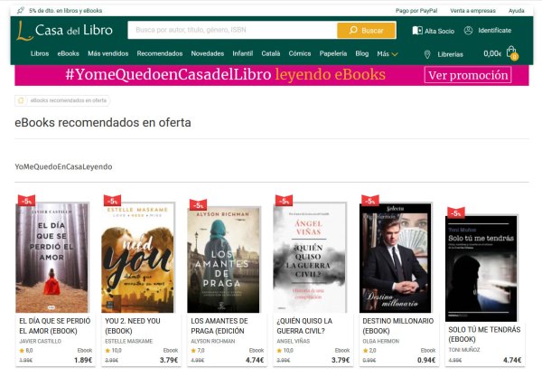Expand the Más dropdown menu
Viewport: 542px width, 377px height.
(x=388, y=53)
